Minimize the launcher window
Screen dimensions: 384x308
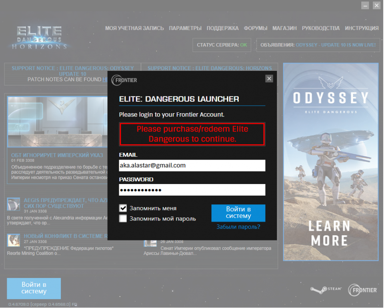click(x=365, y=5)
